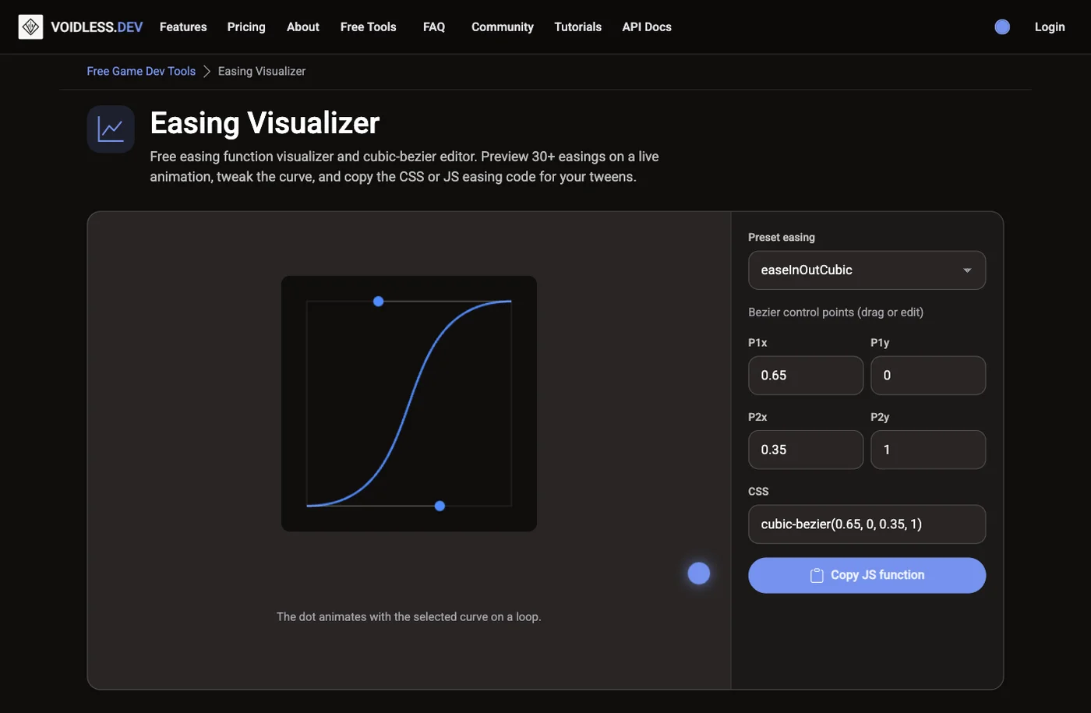Open the Features menu item
1091x713 pixels.
tap(183, 26)
